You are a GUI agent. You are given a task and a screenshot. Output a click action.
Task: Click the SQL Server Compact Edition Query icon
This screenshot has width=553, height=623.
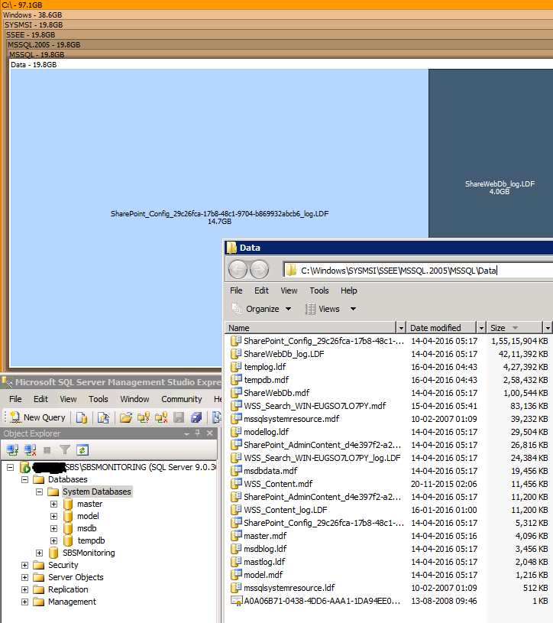(103, 417)
